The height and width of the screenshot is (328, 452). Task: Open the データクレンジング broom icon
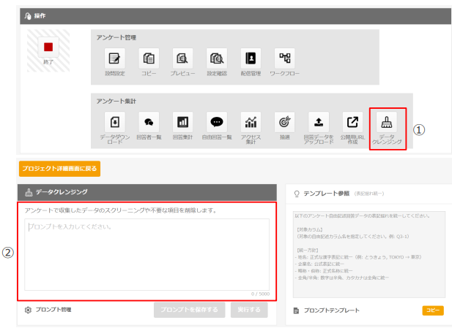pos(387,122)
